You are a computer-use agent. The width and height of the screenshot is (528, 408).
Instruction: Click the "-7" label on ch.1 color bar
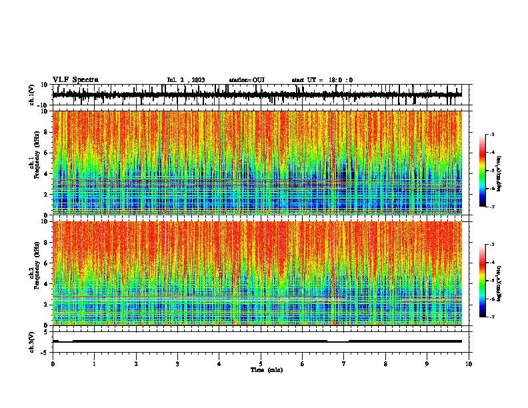(x=491, y=207)
